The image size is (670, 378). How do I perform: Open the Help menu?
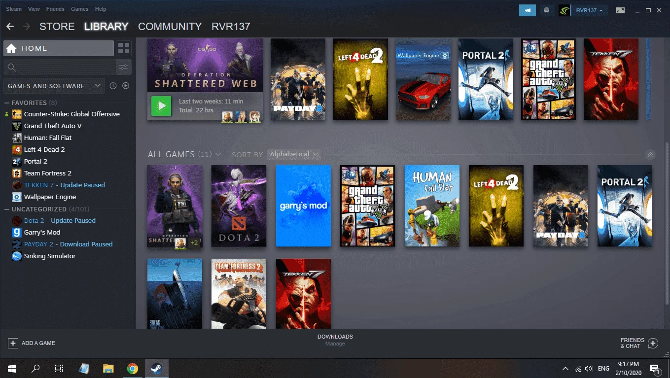(101, 9)
